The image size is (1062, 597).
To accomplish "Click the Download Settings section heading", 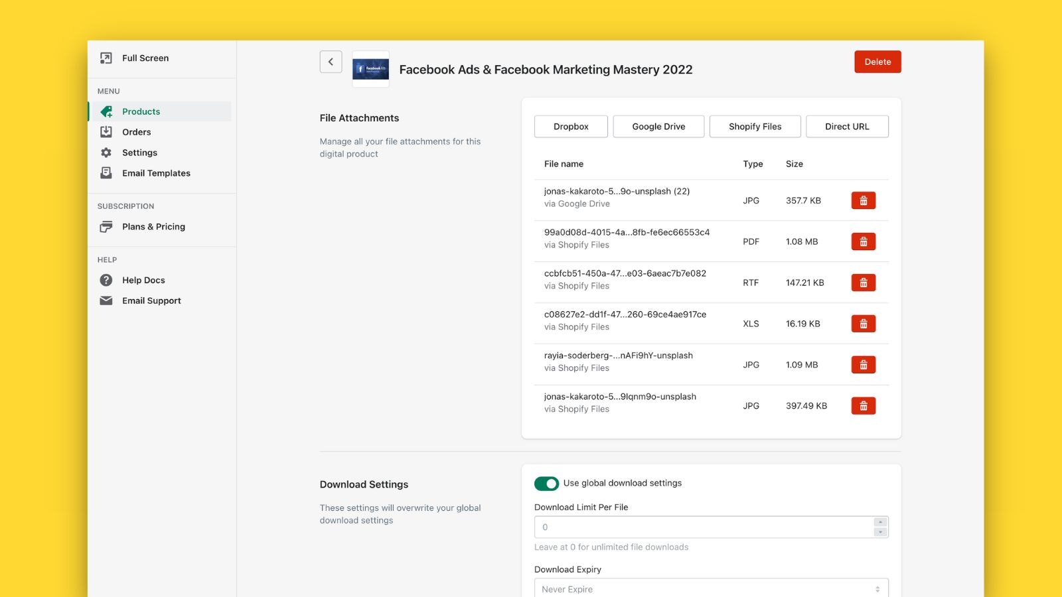I will click(x=364, y=485).
